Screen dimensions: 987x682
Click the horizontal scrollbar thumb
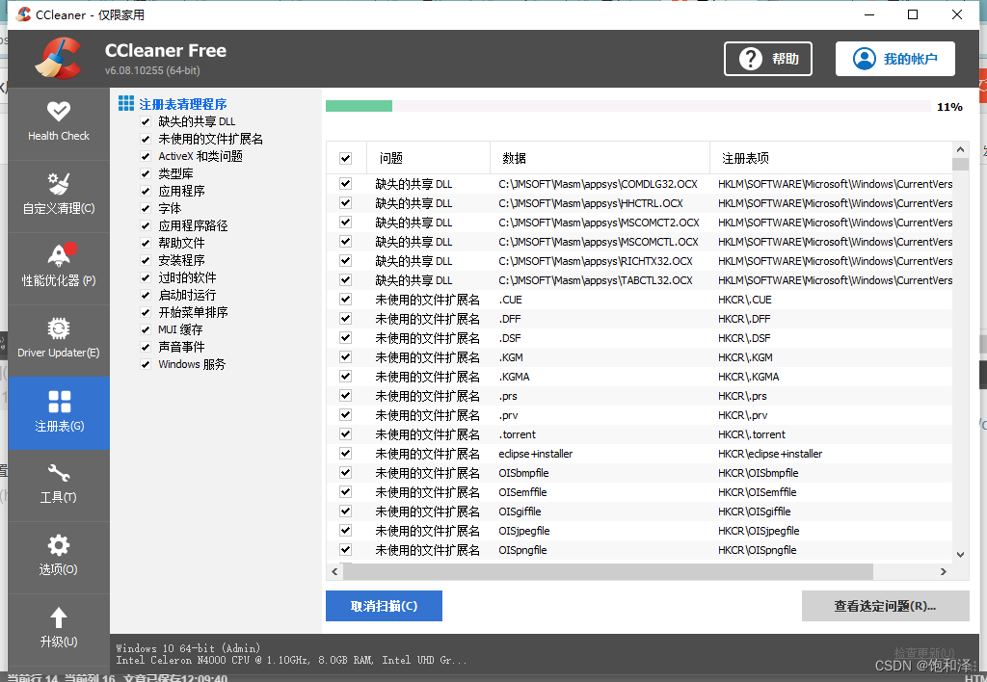point(607,571)
